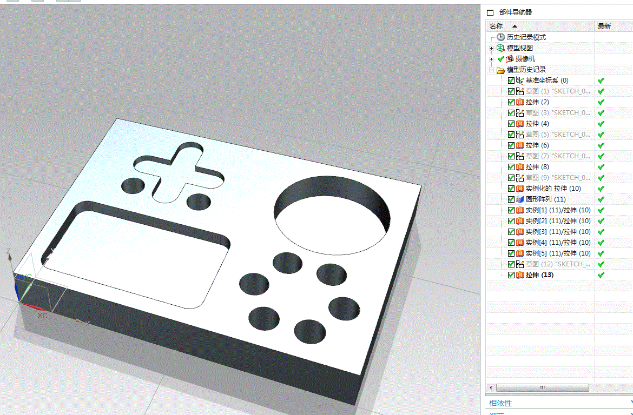Click the navigator horizontal scrollbar thumb
This screenshot has height=415, width=633.
click(542, 387)
